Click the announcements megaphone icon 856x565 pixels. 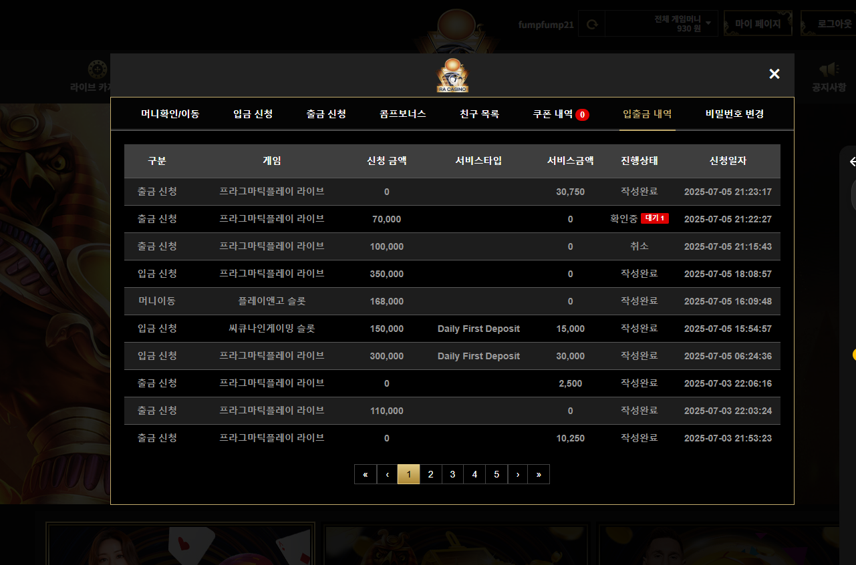click(829, 70)
